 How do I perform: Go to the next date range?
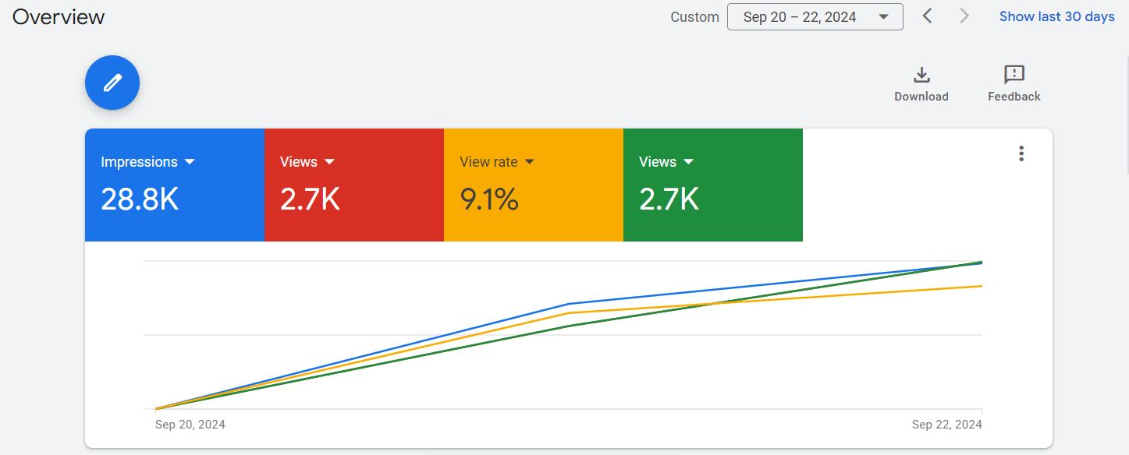click(964, 16)
